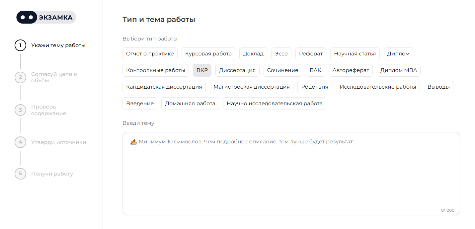Select step 4 «Утверди источники»
This screenshot has height=229, width=475.
click(x=58, y=142)
